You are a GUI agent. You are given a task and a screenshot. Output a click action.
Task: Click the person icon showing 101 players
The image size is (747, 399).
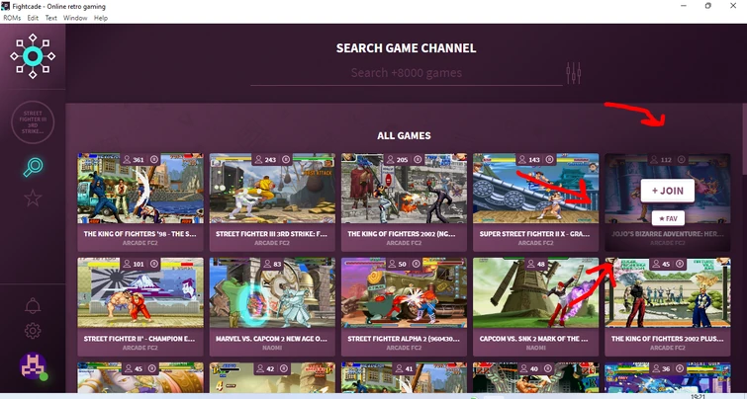click(x=128, y=264)
